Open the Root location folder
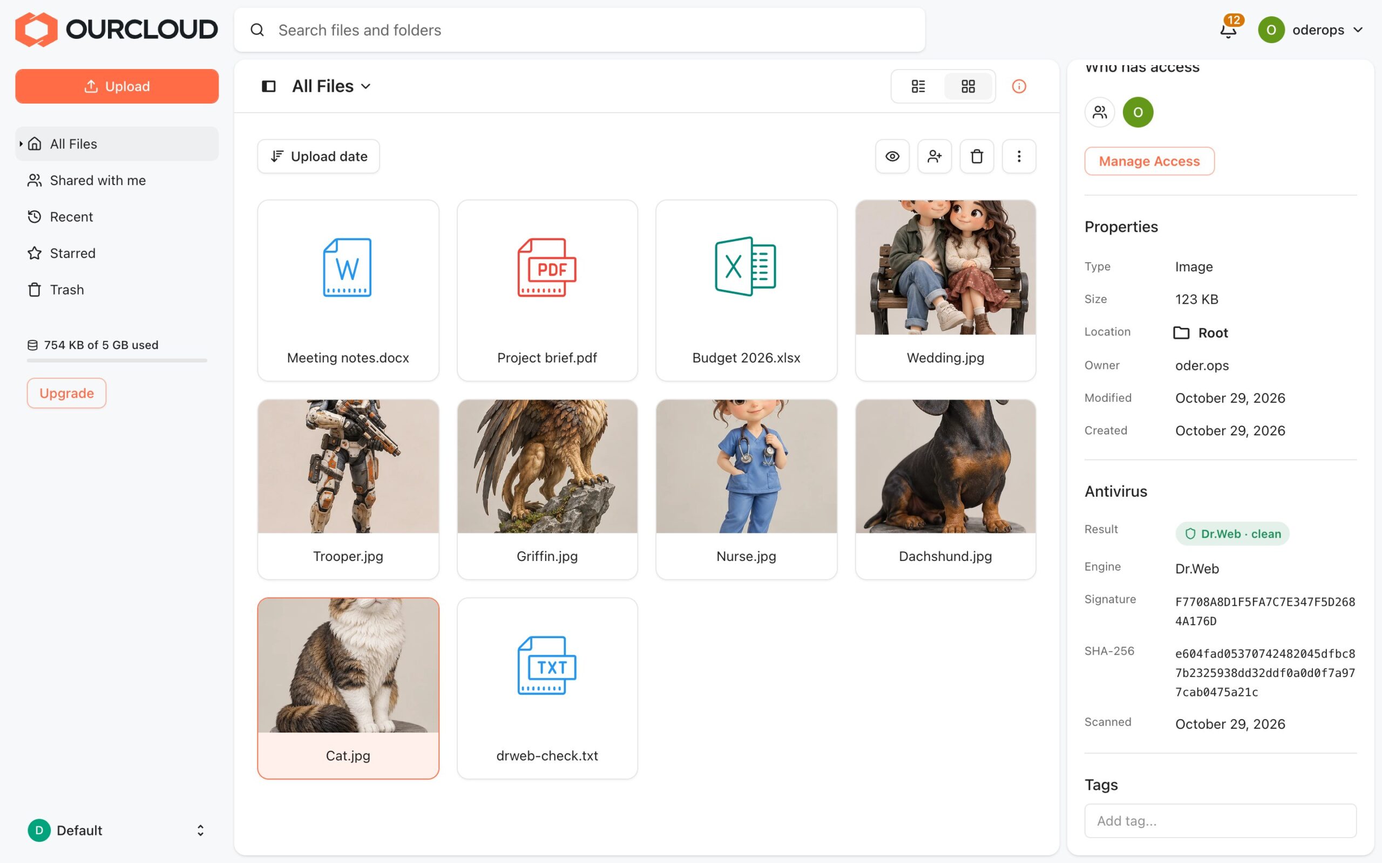The width and height of the screenshot is (1382, 863). pyautogui.click(x=1202, y=333)
